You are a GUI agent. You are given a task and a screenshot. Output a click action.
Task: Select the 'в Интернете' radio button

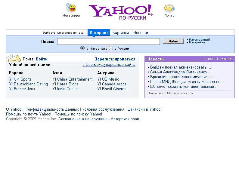click(82, 48)
